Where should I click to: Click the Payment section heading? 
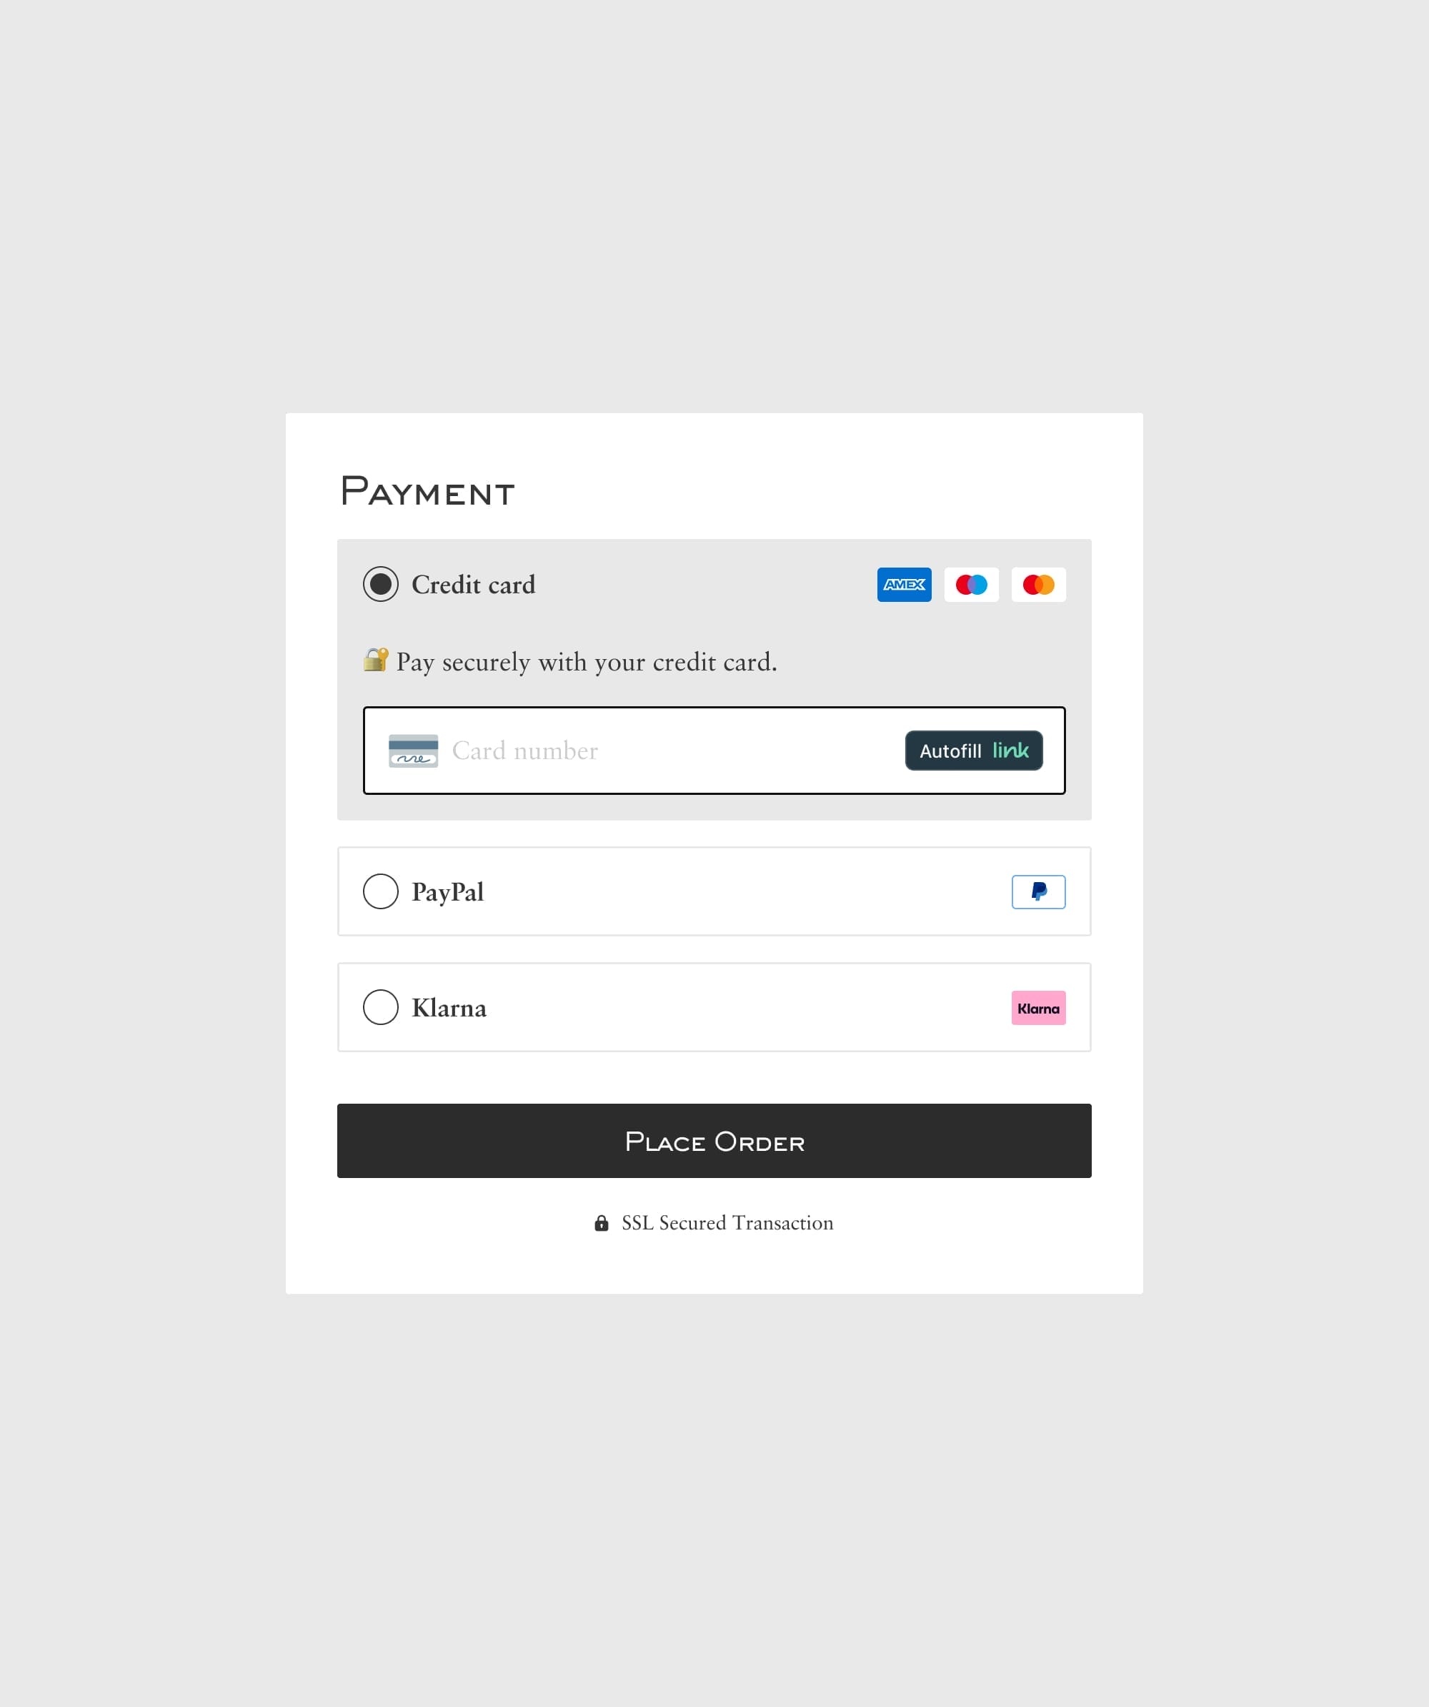428,491
